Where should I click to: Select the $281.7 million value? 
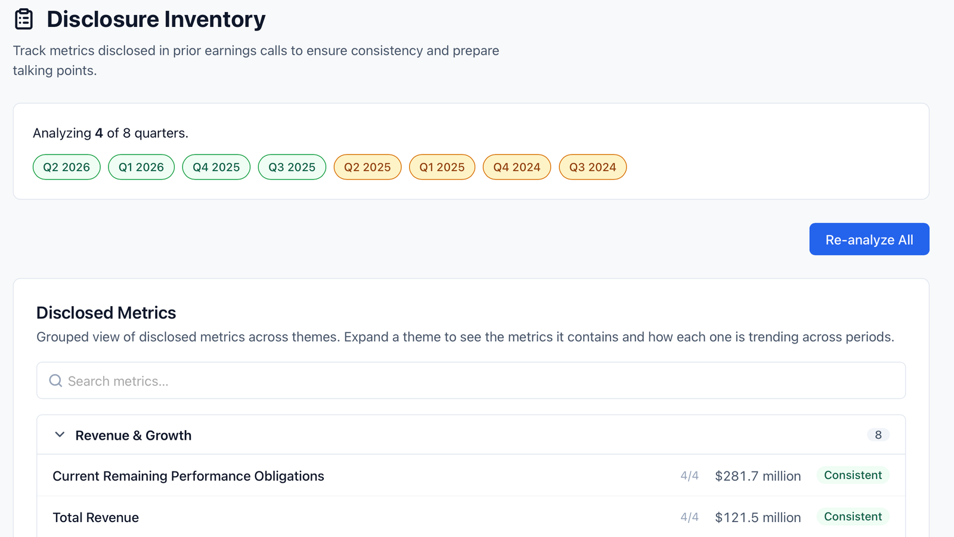758,476
